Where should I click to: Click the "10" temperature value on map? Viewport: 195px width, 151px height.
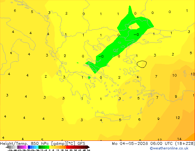coord(174,75)
